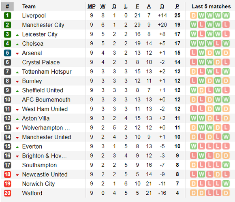This screenshot has width=235, height=202.
Task: Open the Crystal Palace team link
Action: click(x=41, y=62)
